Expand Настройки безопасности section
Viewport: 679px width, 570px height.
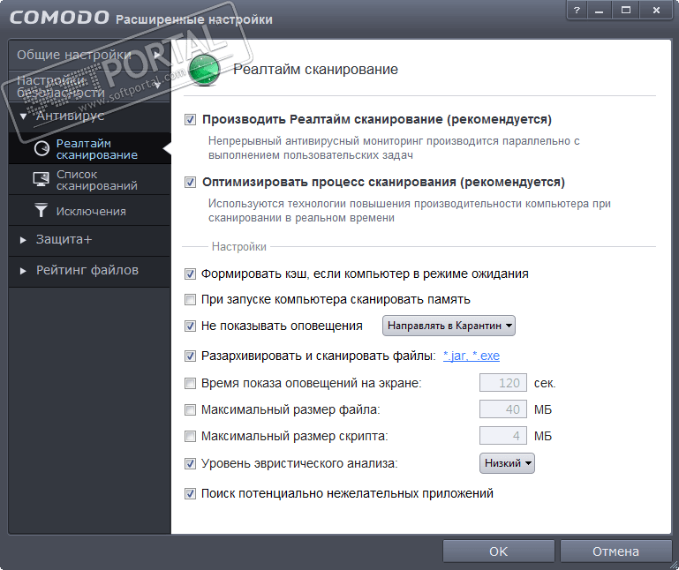90,86
